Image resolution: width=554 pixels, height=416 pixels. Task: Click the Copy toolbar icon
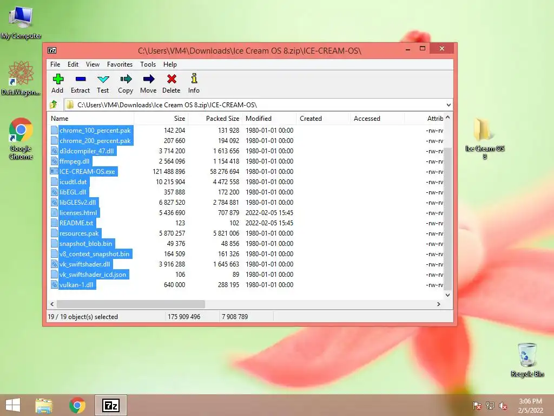click(x=126, y=79)
